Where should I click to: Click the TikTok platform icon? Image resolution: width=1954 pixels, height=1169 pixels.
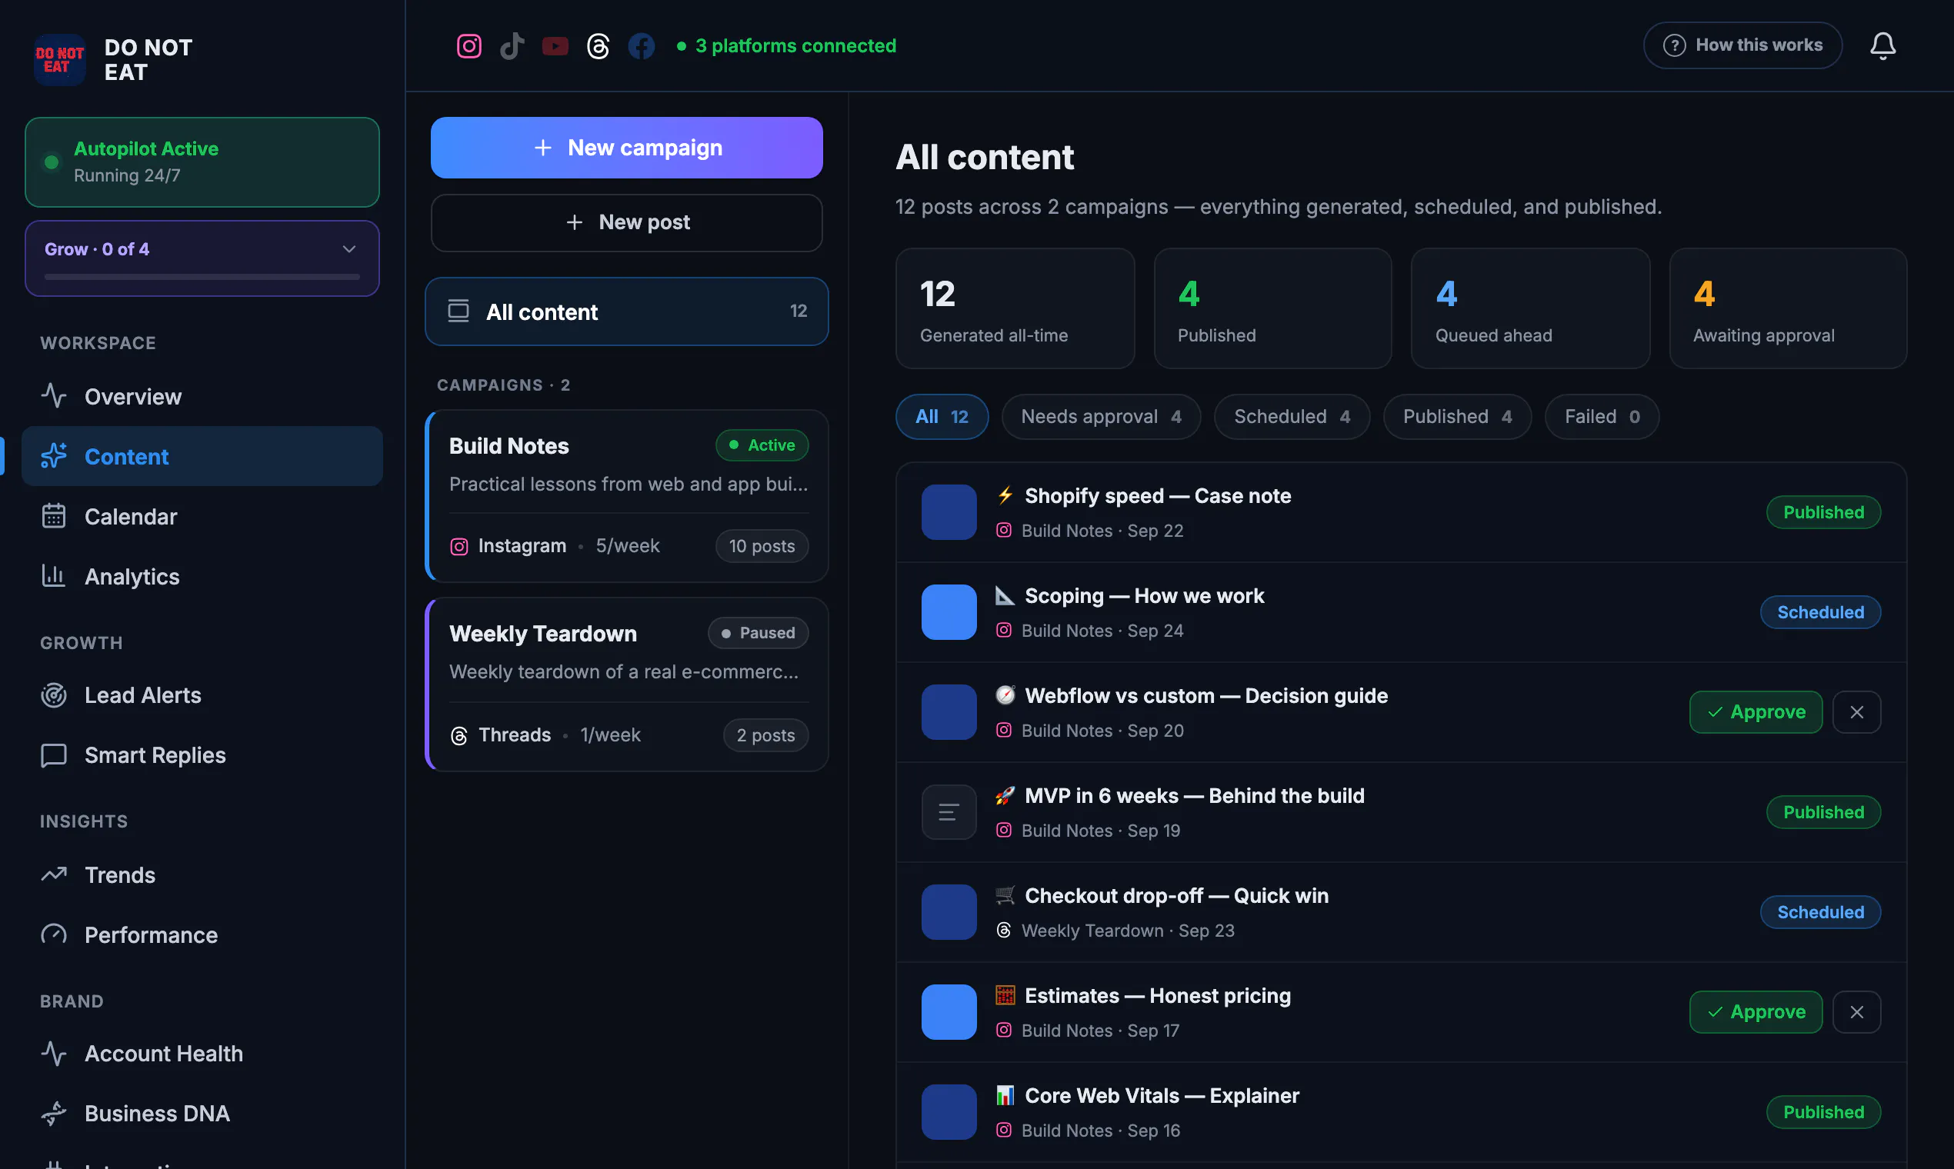point(512,45)
